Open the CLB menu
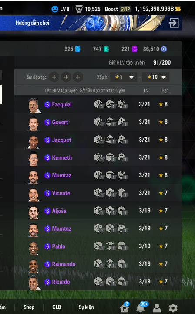This screenshot has width=195, height=314. click(x=57, y=307)
